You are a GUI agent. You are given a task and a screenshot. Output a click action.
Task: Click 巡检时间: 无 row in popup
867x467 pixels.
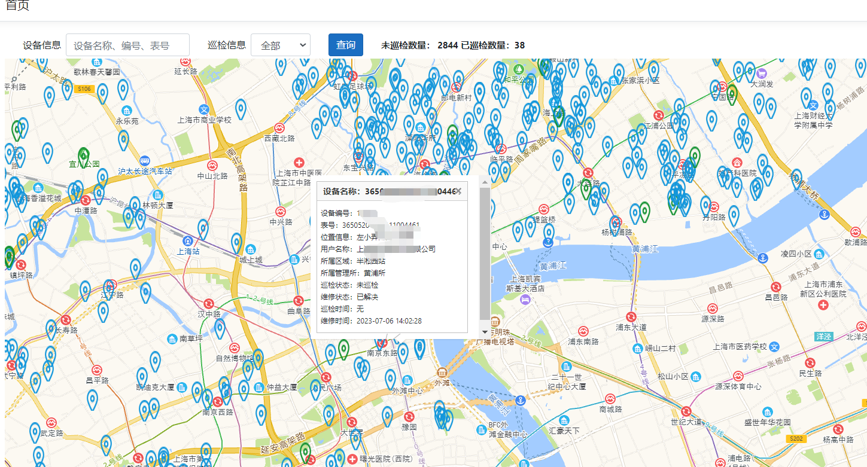click(342, 309)
